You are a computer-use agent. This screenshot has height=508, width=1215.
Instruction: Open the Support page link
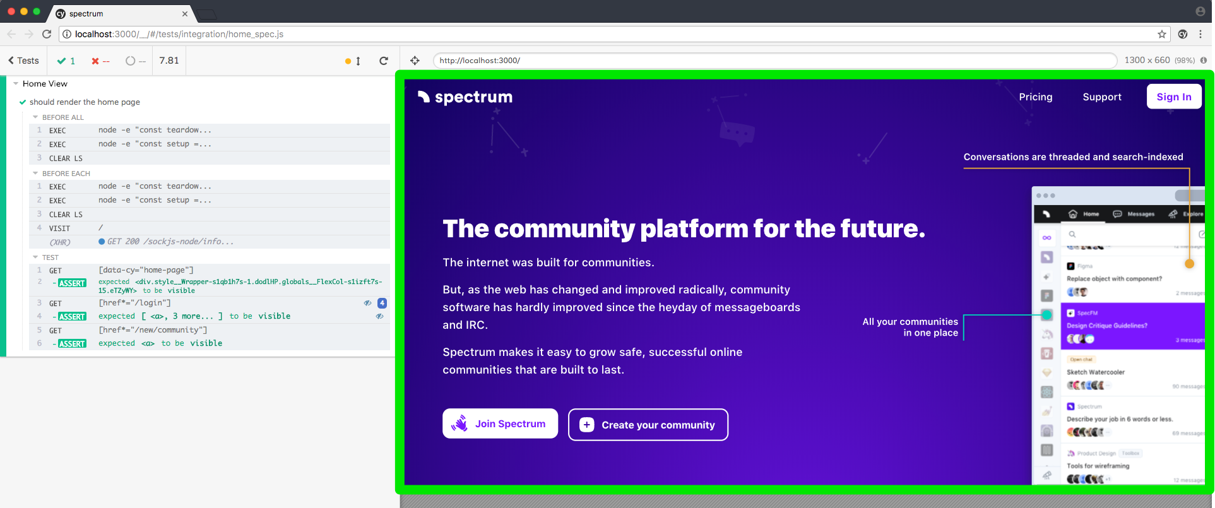coord(1102,97)
